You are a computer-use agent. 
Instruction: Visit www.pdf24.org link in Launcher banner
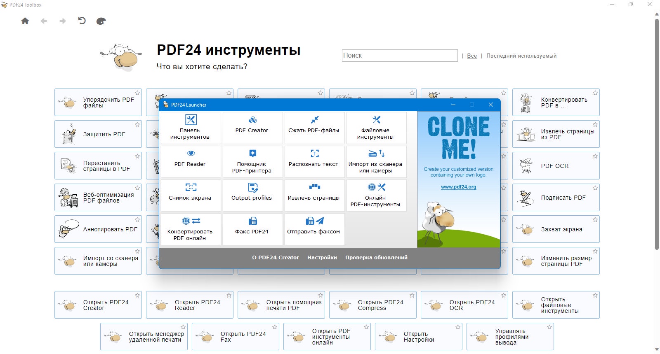tap(459, 187)
